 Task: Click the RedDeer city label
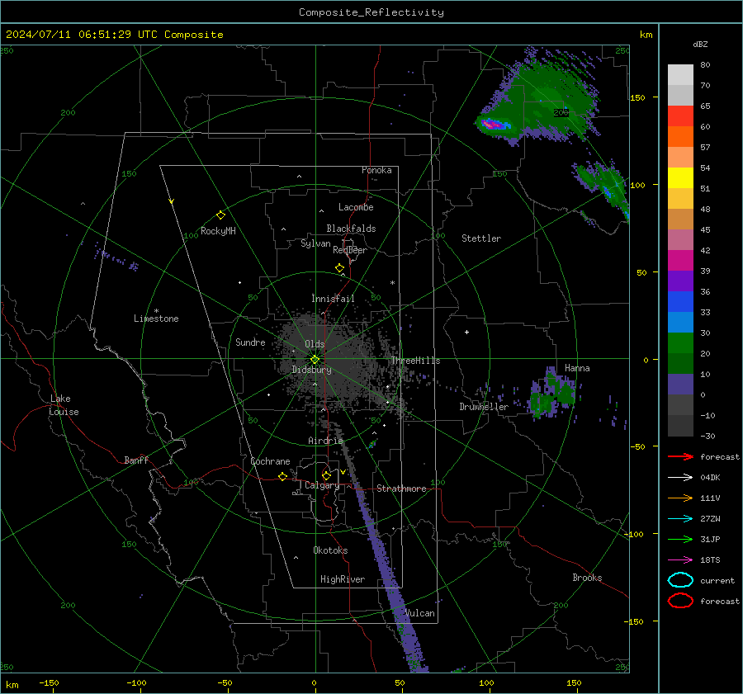coord(350,250)
